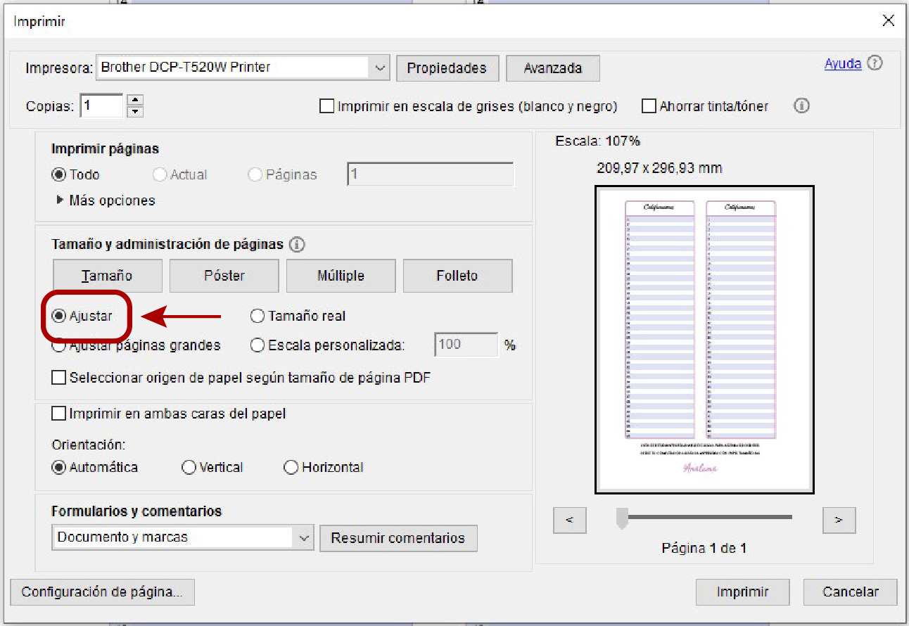
Task: Open Formularios y comentarios dropdown
Action: click(x=304, y=537)
